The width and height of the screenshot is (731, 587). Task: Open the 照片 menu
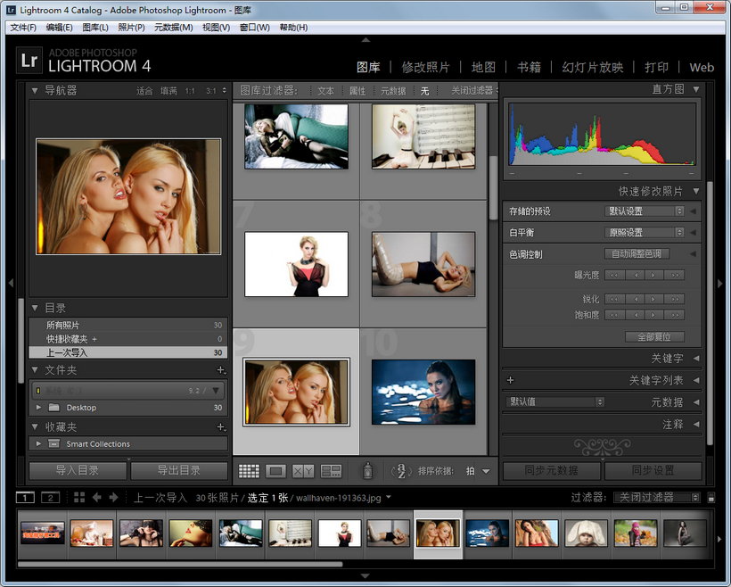127,27
